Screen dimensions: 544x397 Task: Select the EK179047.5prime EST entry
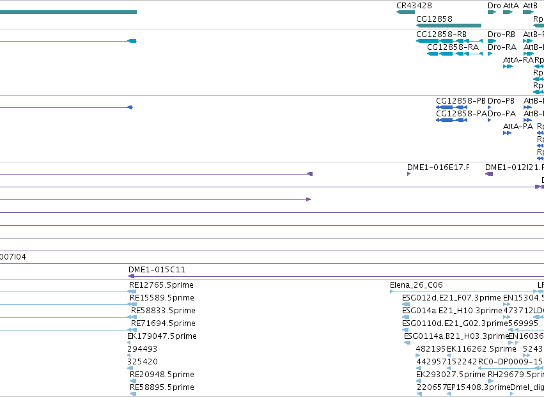pos(162,336)
